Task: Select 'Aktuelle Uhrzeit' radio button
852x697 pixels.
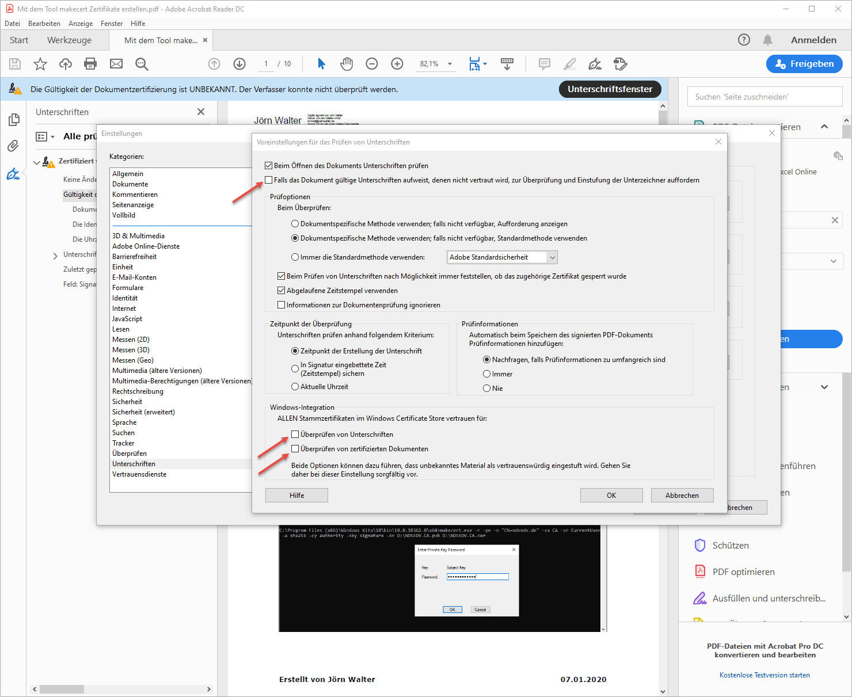Action: [295, 387]
